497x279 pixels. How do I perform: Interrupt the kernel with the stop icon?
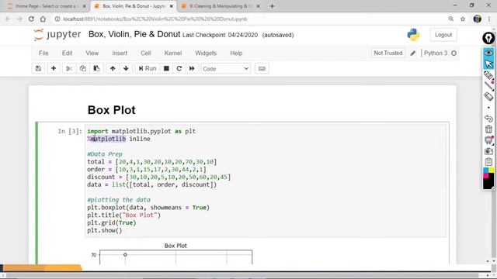click(x=166, y=69)
